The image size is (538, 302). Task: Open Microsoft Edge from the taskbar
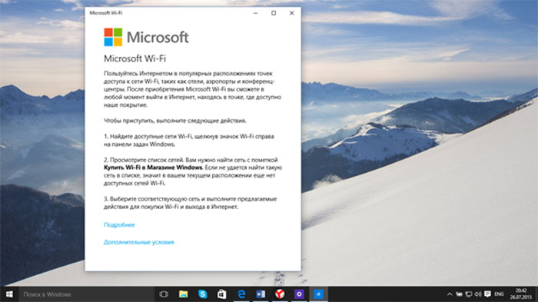(x=241, y=294)
